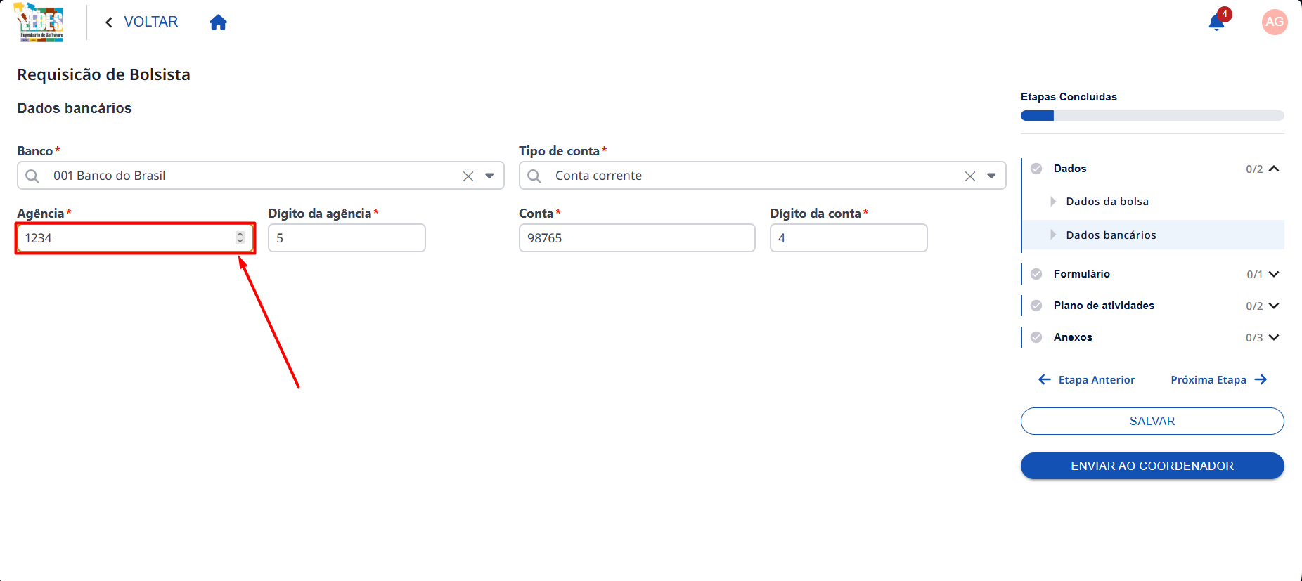Open the Banco dropdown arrow
This screenshot has height=581, width=1302.
489,176
